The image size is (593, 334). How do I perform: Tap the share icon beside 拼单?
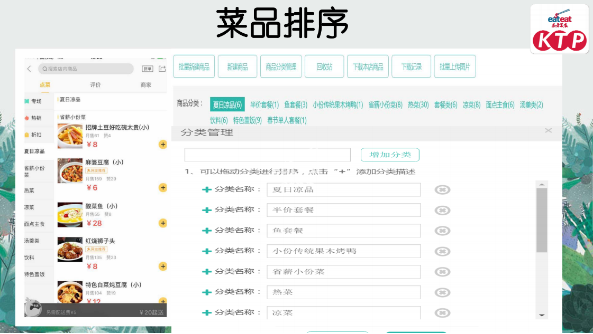click(162, 69)
